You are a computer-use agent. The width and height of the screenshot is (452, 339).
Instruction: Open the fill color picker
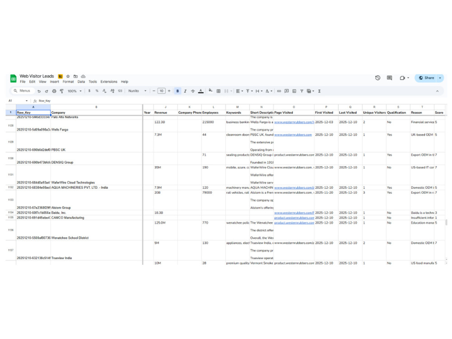[x=211, y=91]
